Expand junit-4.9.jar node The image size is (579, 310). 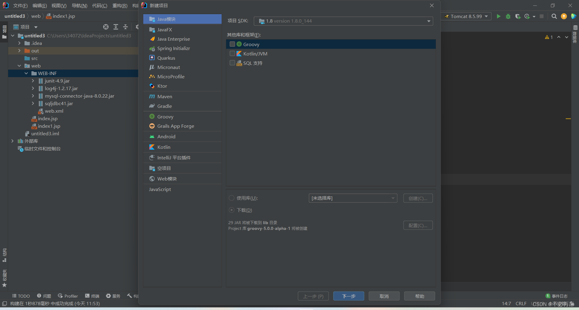click(x=33, y=81)
